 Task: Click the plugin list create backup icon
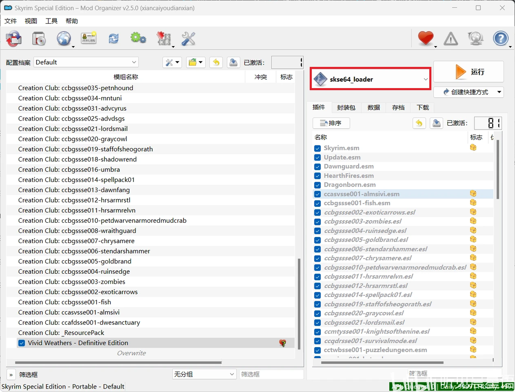[436, 123]
